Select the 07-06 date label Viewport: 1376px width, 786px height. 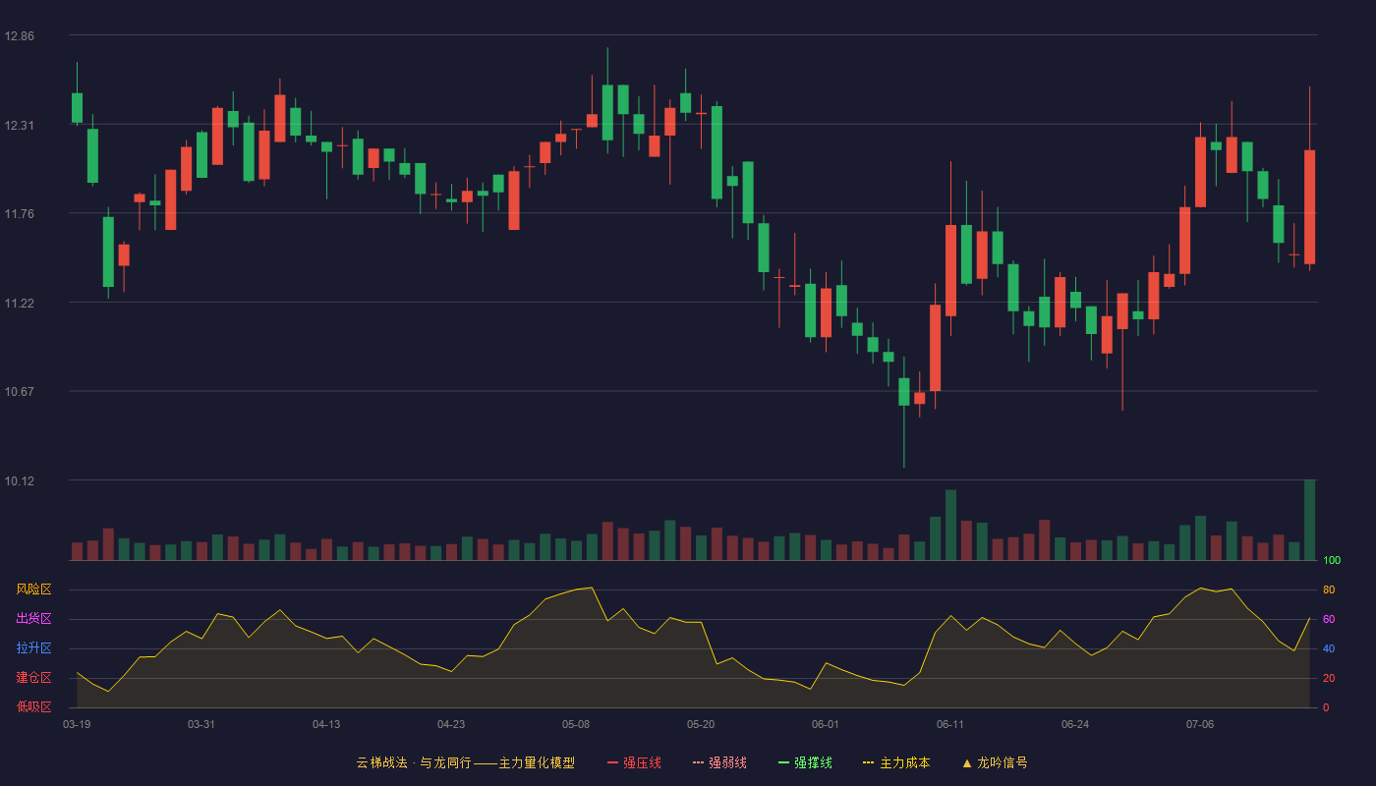click(x=1200, y=724)
